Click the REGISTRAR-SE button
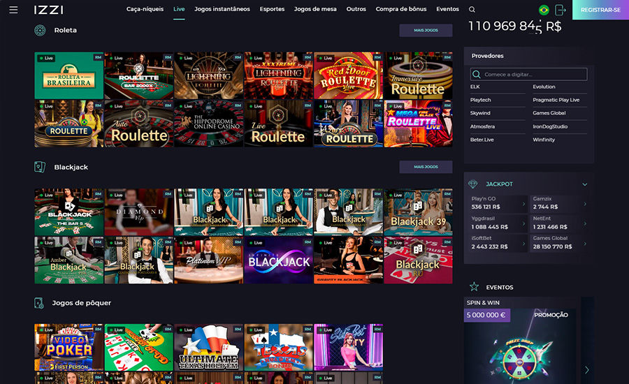The width and height of the screenshot is (629, 384). click(600, 10)
